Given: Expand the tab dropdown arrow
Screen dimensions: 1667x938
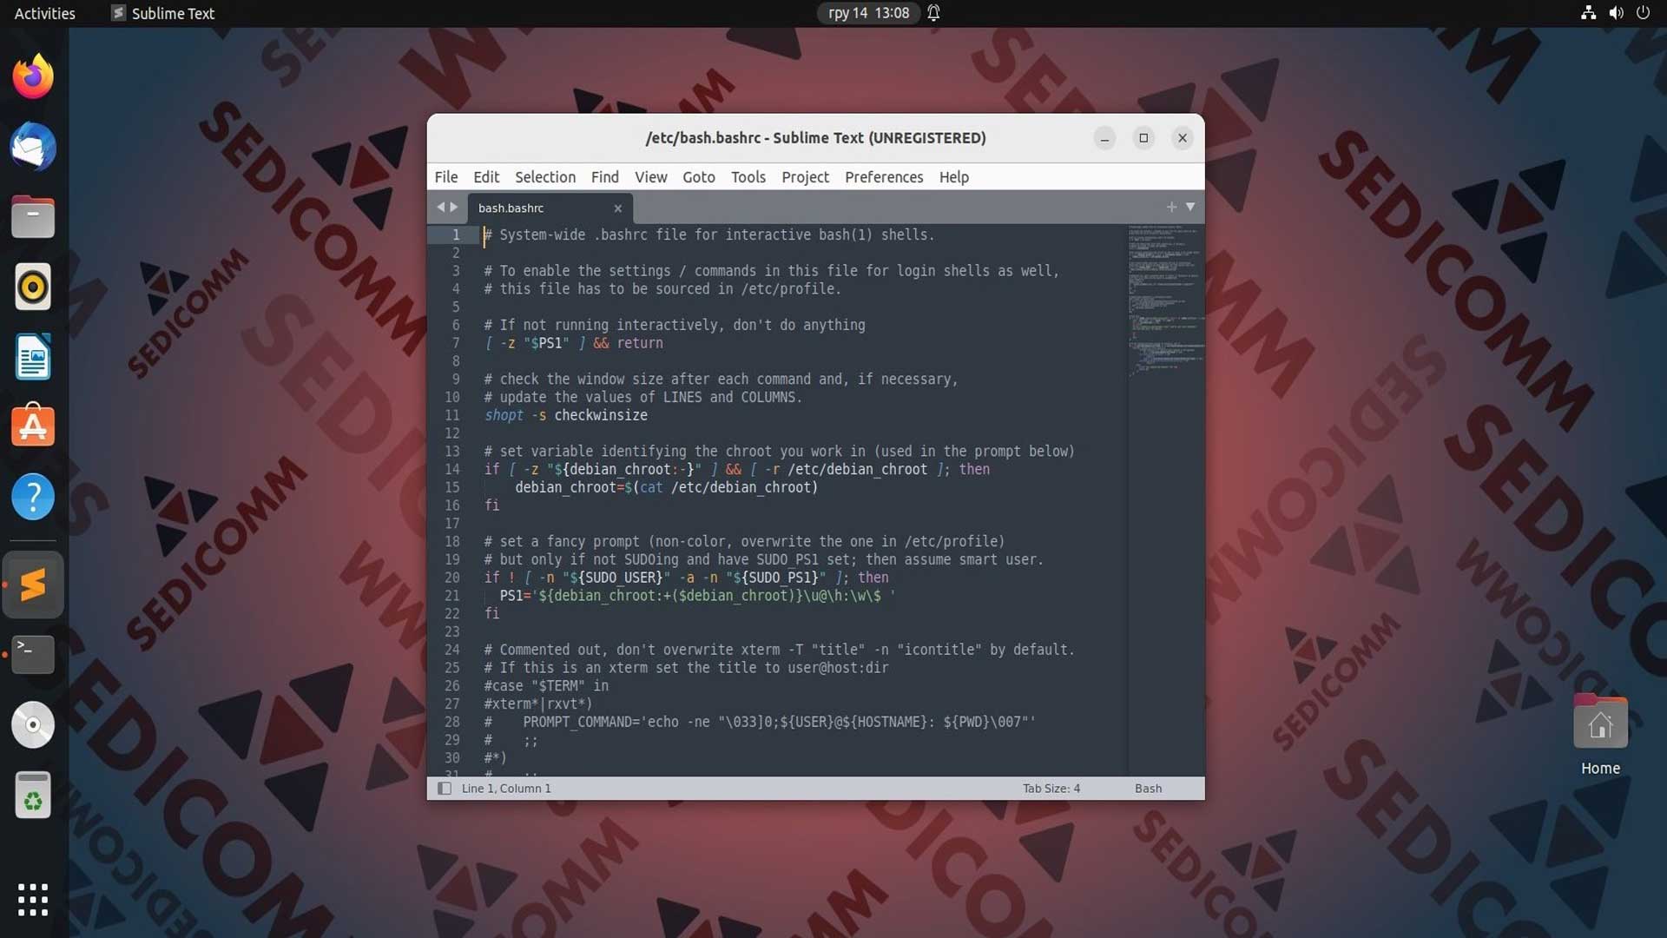Looking at the screenshot, I should 1190,206.
